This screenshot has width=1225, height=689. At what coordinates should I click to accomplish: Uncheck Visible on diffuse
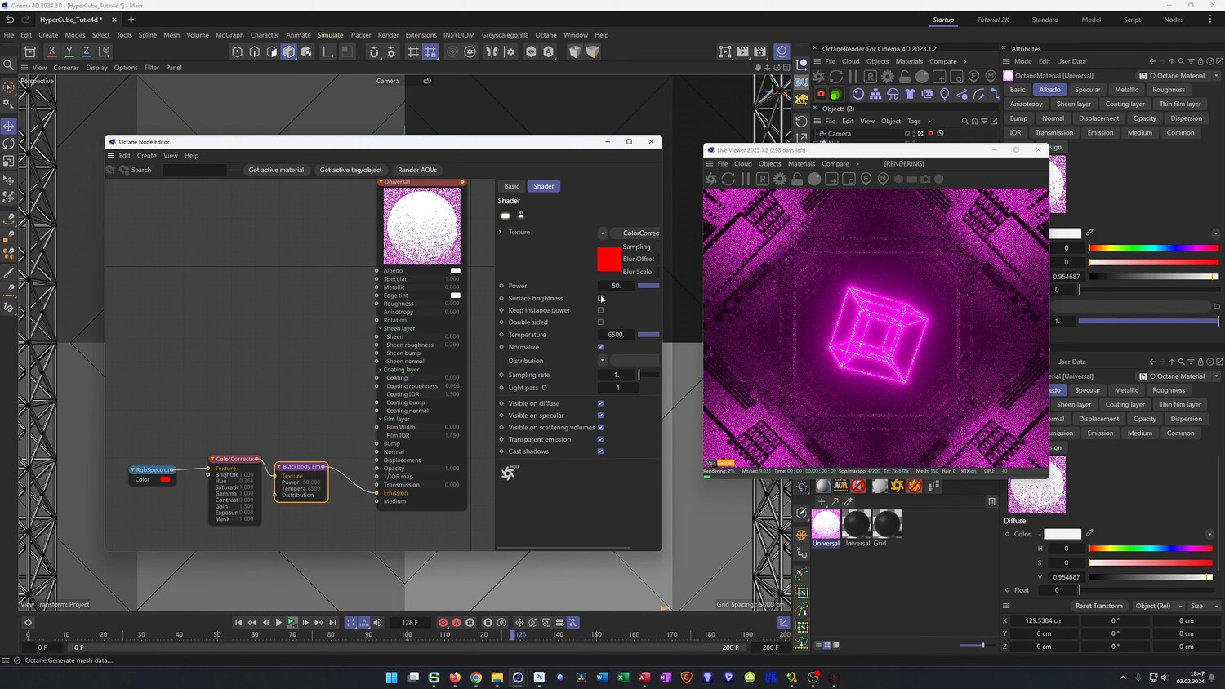[600, 403]
